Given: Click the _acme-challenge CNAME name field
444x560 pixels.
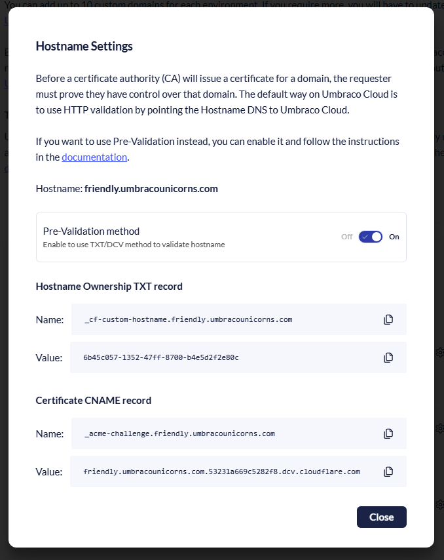Looking at the screenshot, I should pyautogui.click(x=179, y=434).
